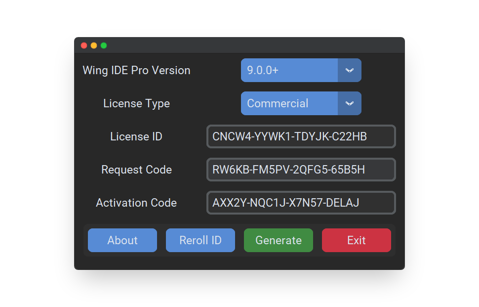
Task: Open the License Type Commercial combo box
Action: pos(301,103)
